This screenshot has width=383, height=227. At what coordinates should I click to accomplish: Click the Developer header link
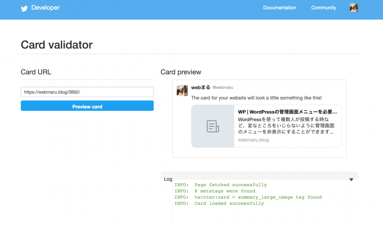(46, 8)
